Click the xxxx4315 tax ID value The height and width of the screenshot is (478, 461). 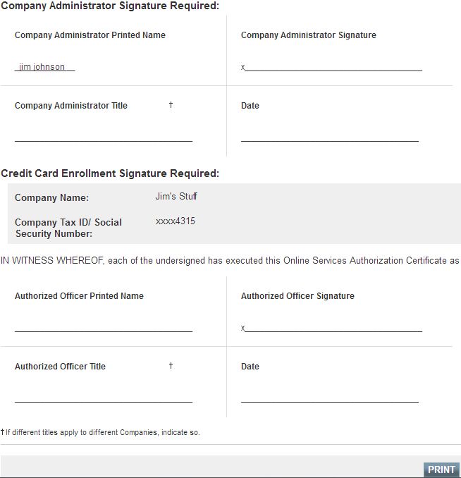(176, 221)
